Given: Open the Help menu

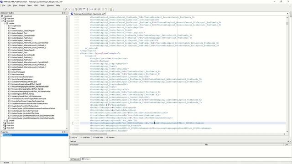Looking at the screenshot, I should click(x=58, y=5).
